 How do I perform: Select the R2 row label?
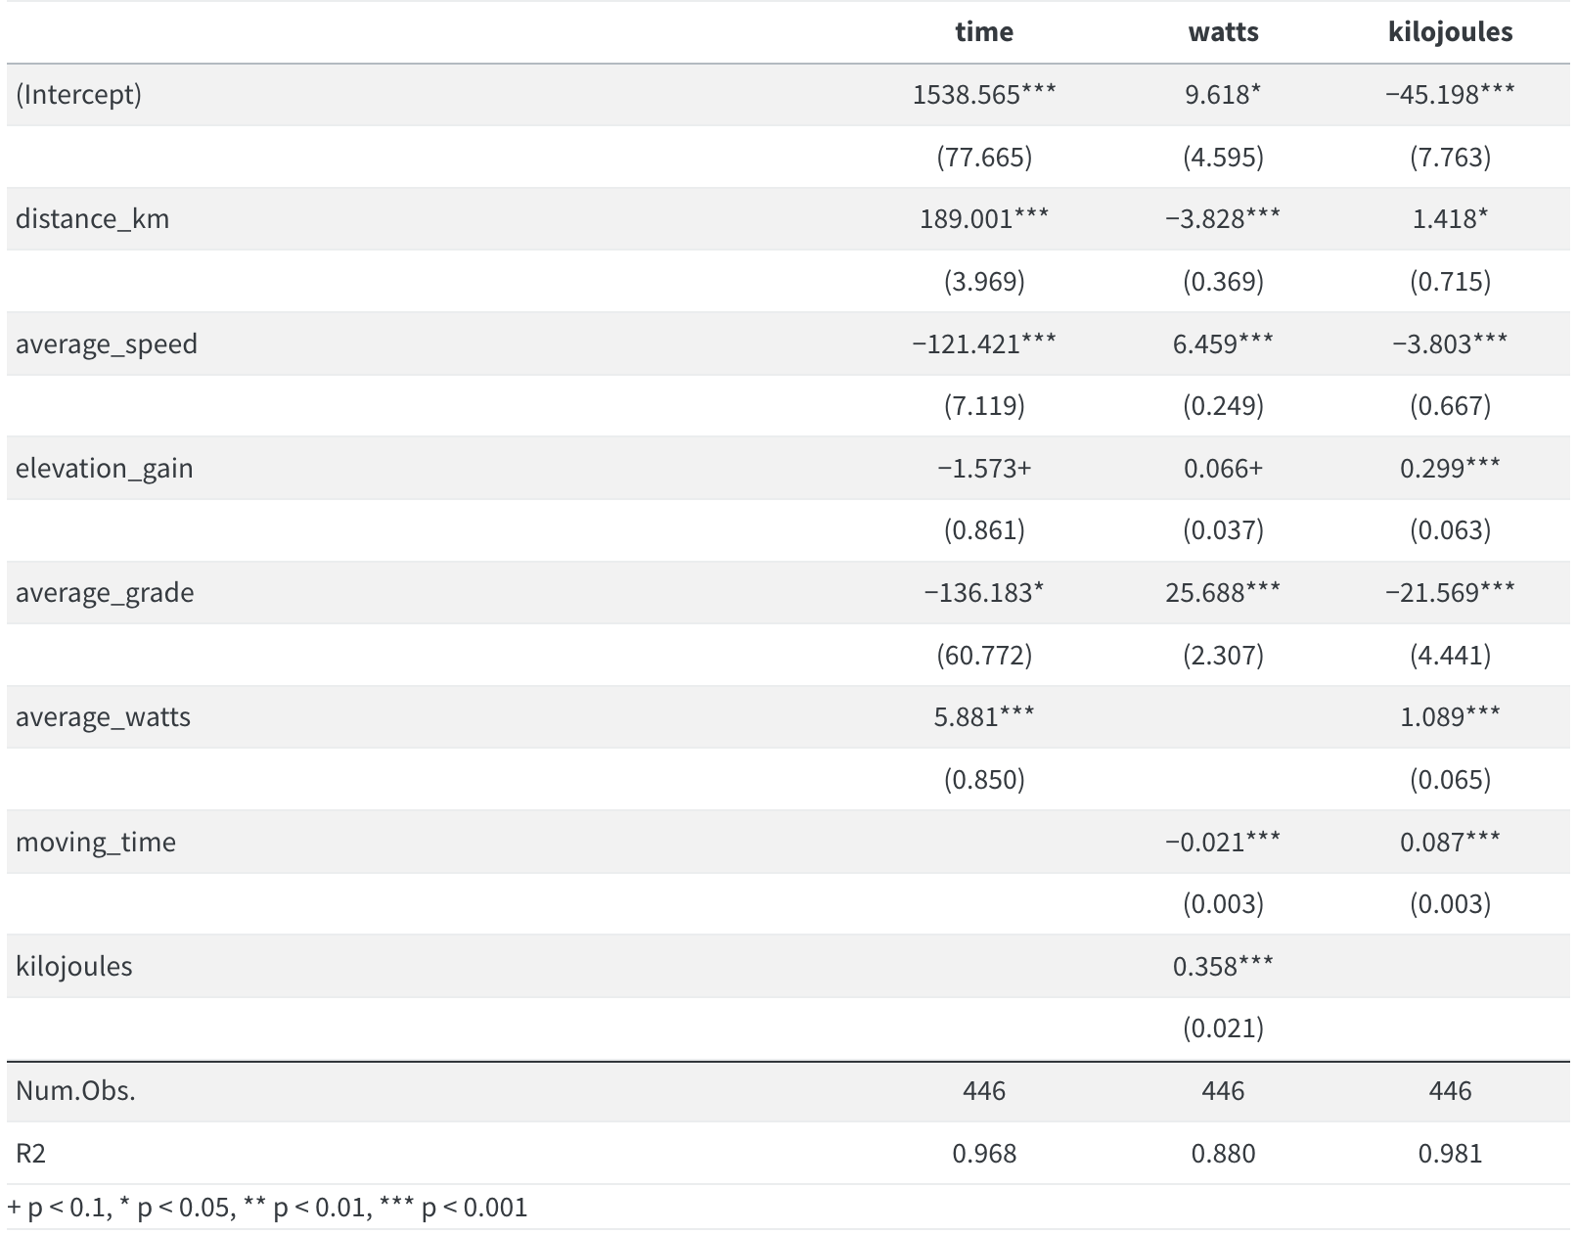pos(30,1154)
